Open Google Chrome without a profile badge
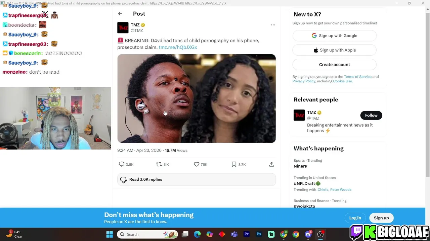 click(x=296, y=234)
